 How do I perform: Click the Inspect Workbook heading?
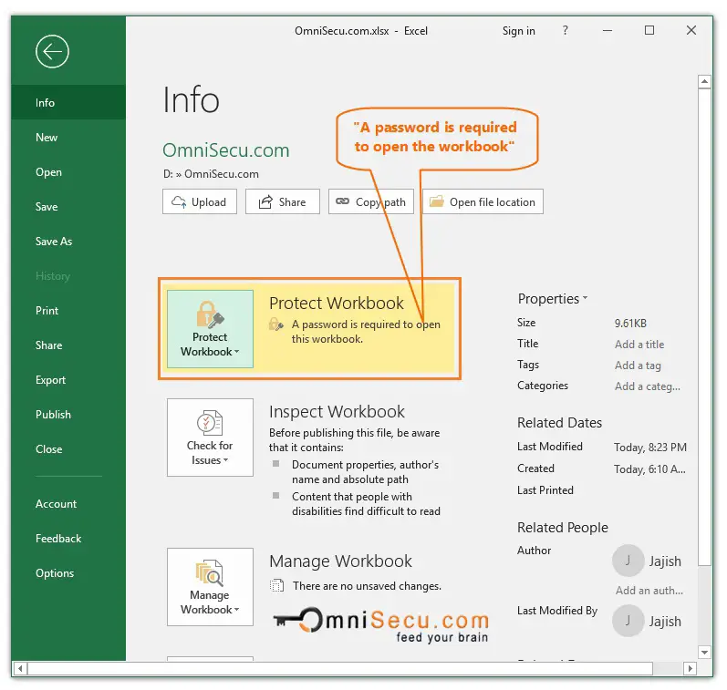pyautogui.click(x=337, y=411)
